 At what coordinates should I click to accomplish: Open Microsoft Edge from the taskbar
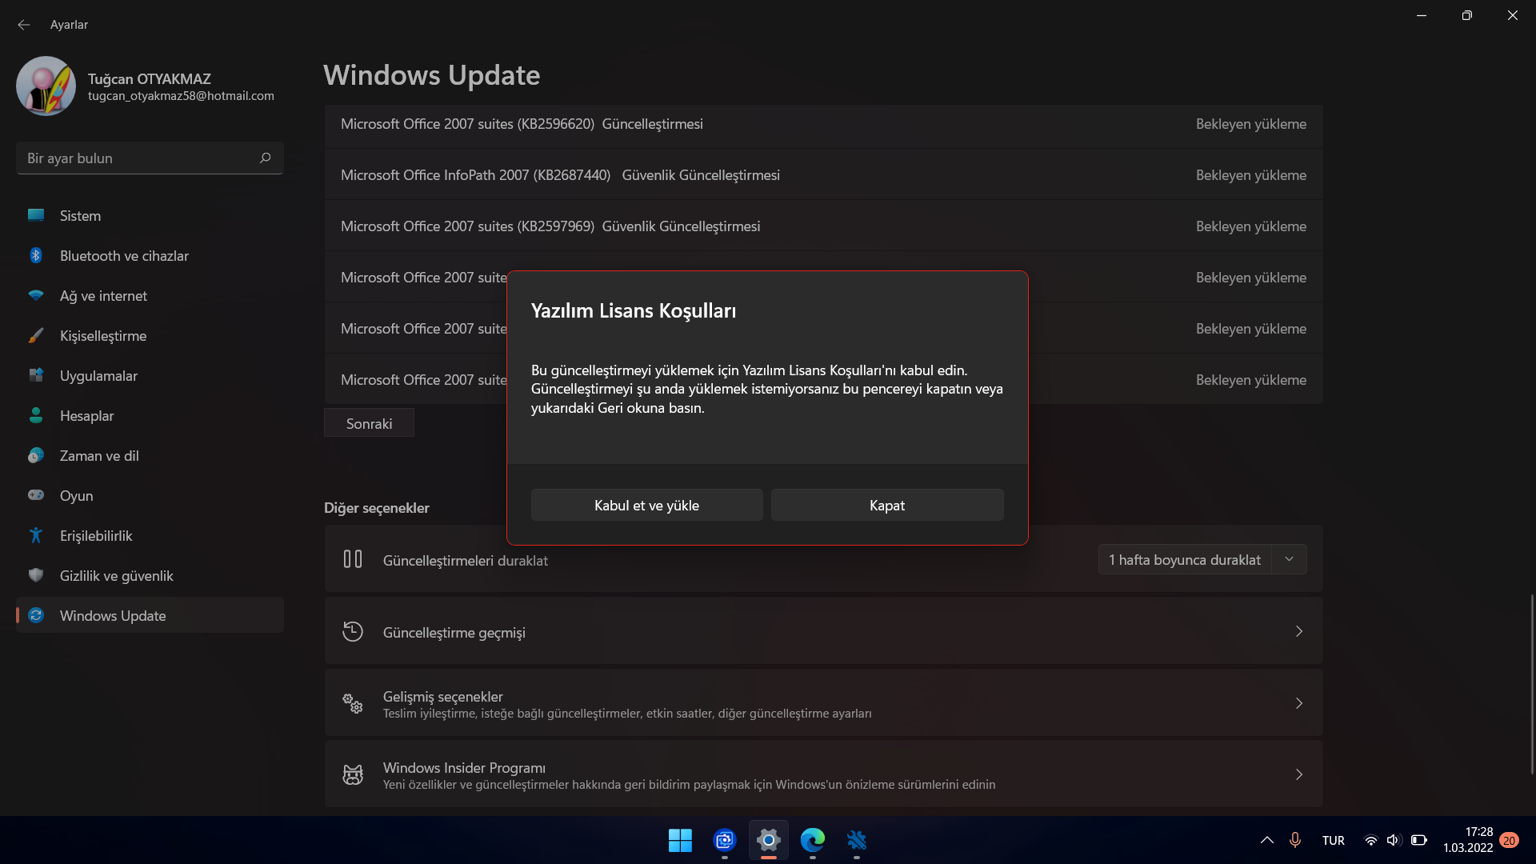coord(813,840)
